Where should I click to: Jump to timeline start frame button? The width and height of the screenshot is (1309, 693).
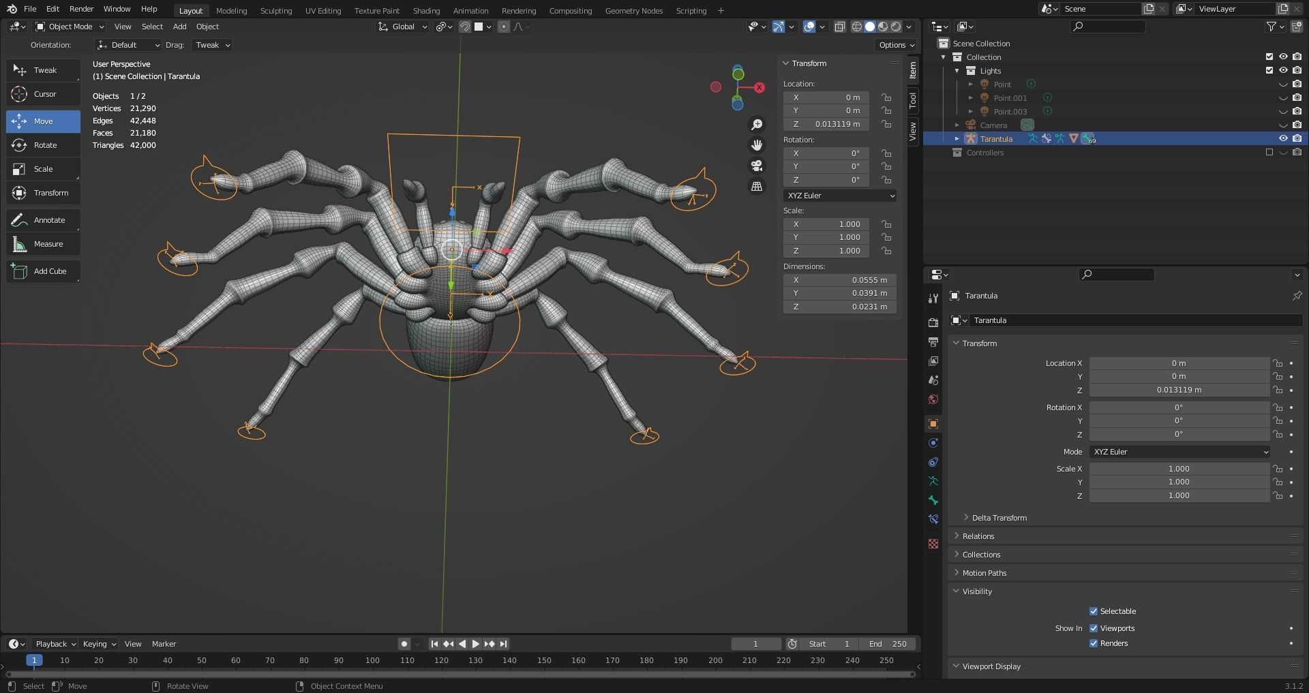pos(434,644)
